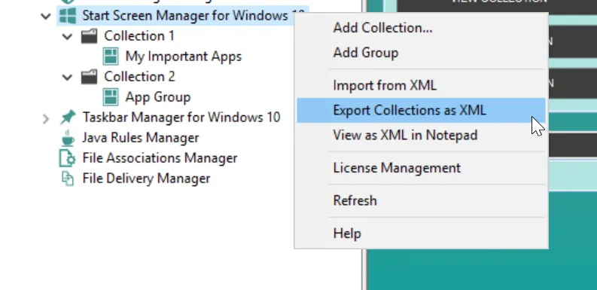
Task: Click the Collection 1 folder icon
Action: [89, 36]
